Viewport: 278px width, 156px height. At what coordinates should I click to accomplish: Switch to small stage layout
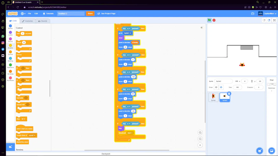click(264, 20)
